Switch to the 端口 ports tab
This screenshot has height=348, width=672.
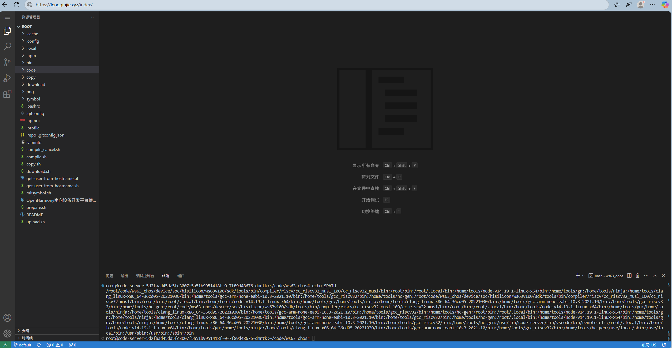pyautogui.click(x=181, y=276)
